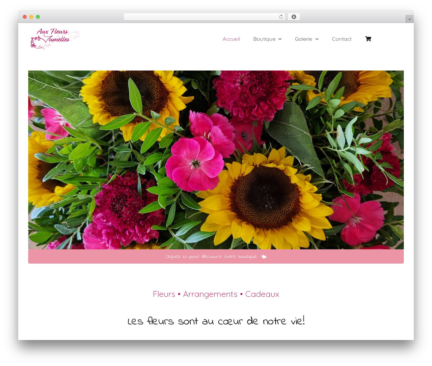Image resolution: width=432 pixels, height=366 pixels.
Task: Go to the Accueil menu item
Action: tap(231, 39)
